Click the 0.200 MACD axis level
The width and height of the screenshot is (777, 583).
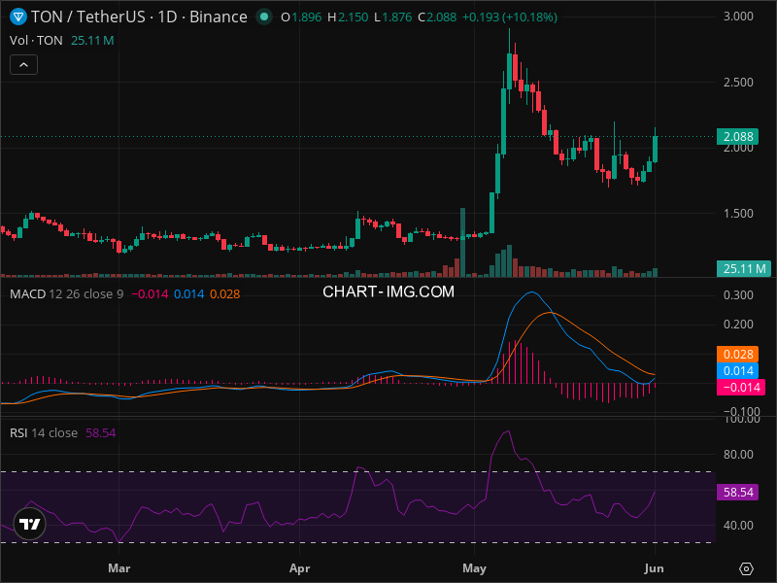tap(738, 325)
